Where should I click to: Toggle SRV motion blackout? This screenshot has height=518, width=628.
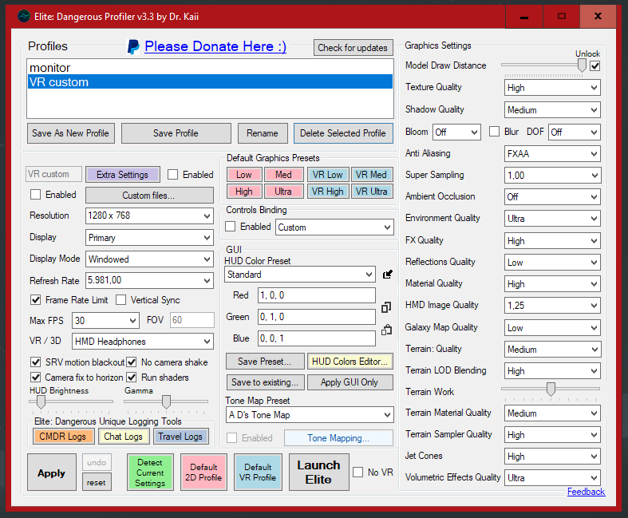pyautogui.click(x=36, y=362)
